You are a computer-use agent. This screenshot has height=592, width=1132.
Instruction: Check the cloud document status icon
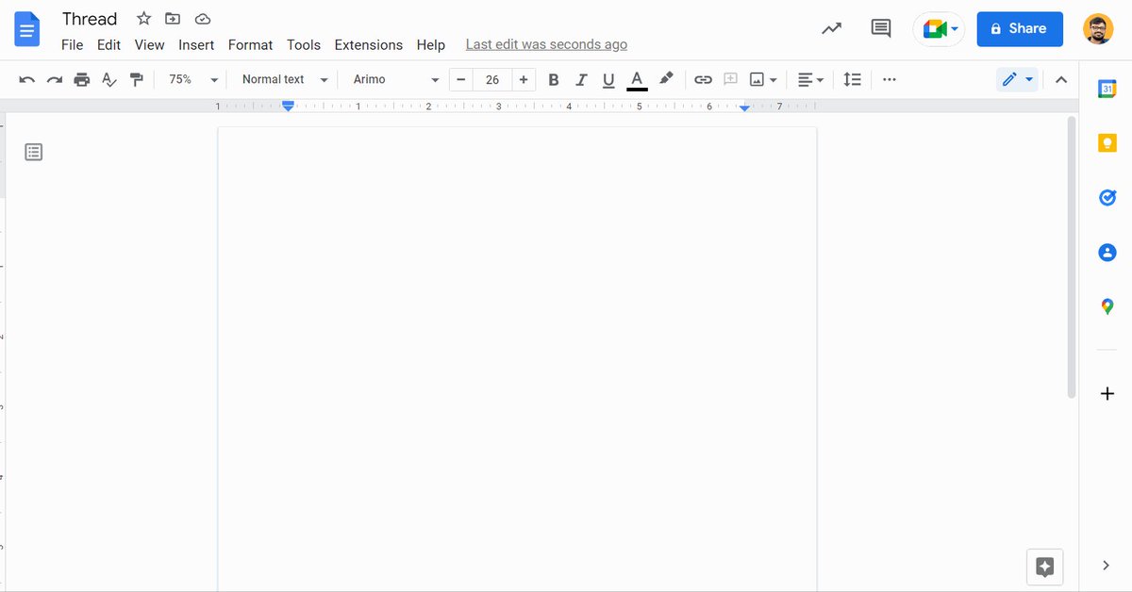pyautogui.click(x=202, y=19)
